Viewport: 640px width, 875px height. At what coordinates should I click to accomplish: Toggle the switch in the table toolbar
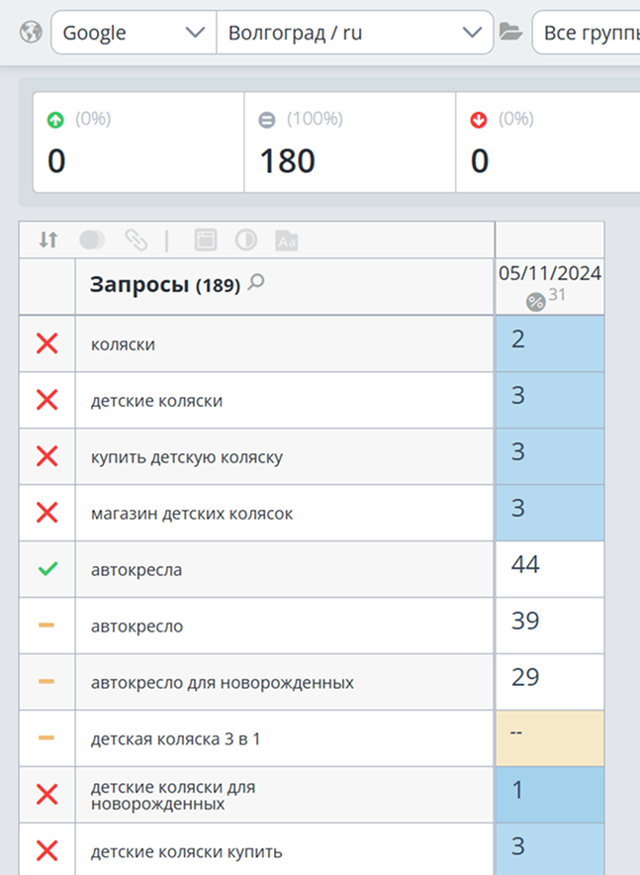(92, 240)
